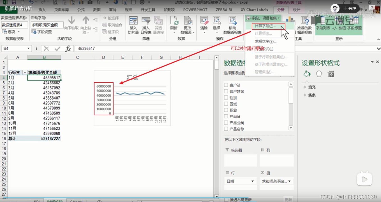Open Effects pentagon tab in format pane
The height and width of the screenshot is (202, 381).
tap(319, 74)
